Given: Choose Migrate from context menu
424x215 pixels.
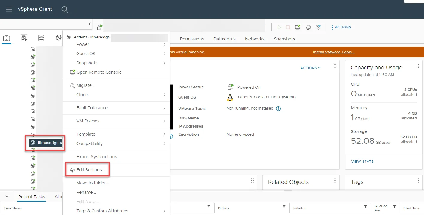Looking at the screenshot, I should point(116,85).
